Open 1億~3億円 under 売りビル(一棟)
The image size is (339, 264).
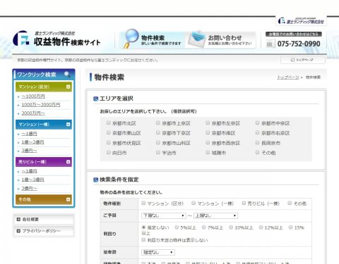point(32,180)
